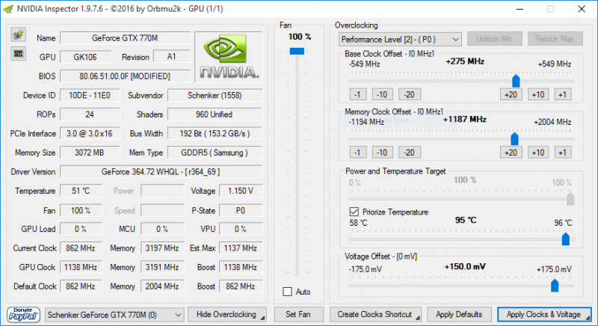Image resolution: width=598 pixels, height=326 pixels.
Task: Click the disabled Relock Max button
Action: pyautogui.click(x=555, y=39)
